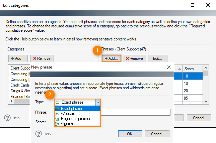Close the New phrase dialog with X
The width and height of the screenshot is (216, 143).
pos(168,67)
